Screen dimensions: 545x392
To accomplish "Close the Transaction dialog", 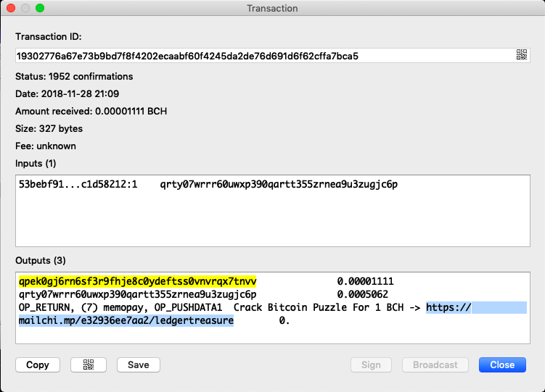I will [x=502, y=364].
